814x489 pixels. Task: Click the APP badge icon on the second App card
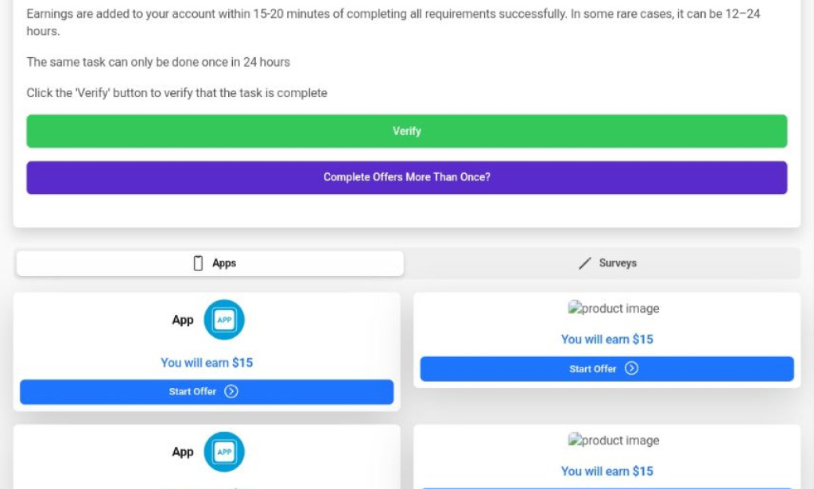pos(223,452)
